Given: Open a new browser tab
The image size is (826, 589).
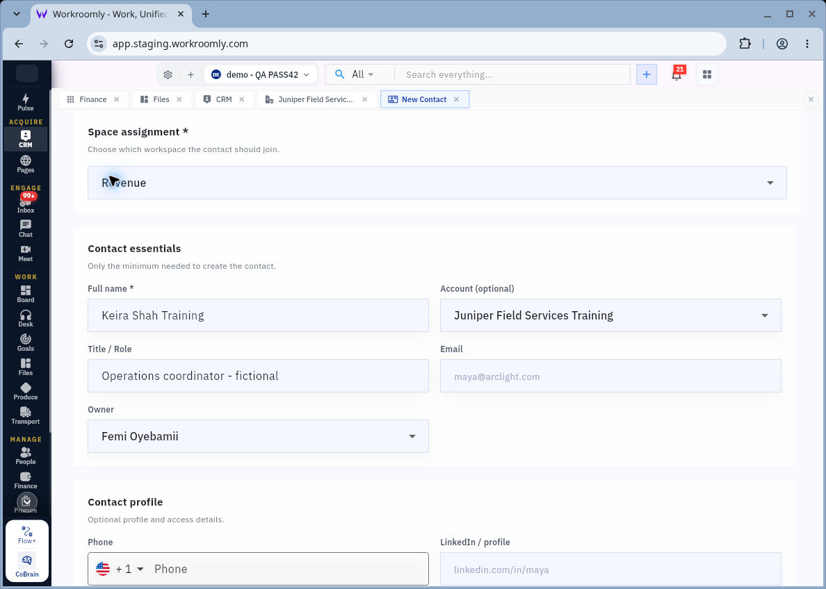Looking at the screenshot, I should 206,14.
